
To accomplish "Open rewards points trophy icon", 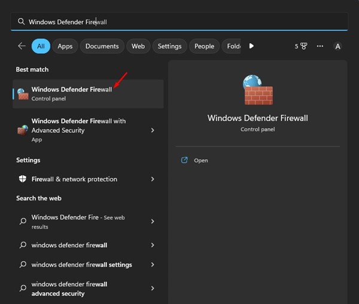I will pos(301,46).
